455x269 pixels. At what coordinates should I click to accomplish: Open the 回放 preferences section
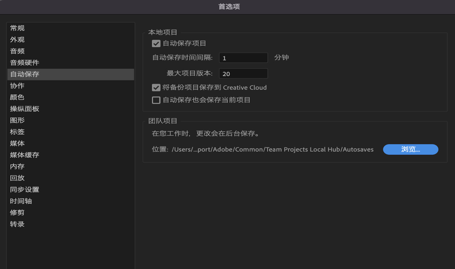(71, 178)
